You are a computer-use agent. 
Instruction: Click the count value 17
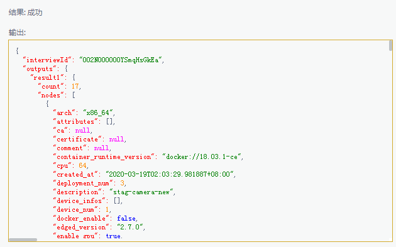pos(75,86)
